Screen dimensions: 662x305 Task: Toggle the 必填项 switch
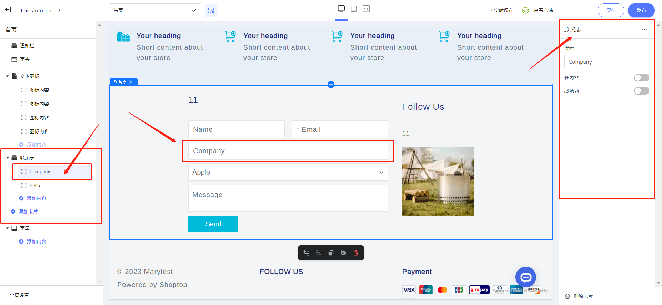[641, 91]
